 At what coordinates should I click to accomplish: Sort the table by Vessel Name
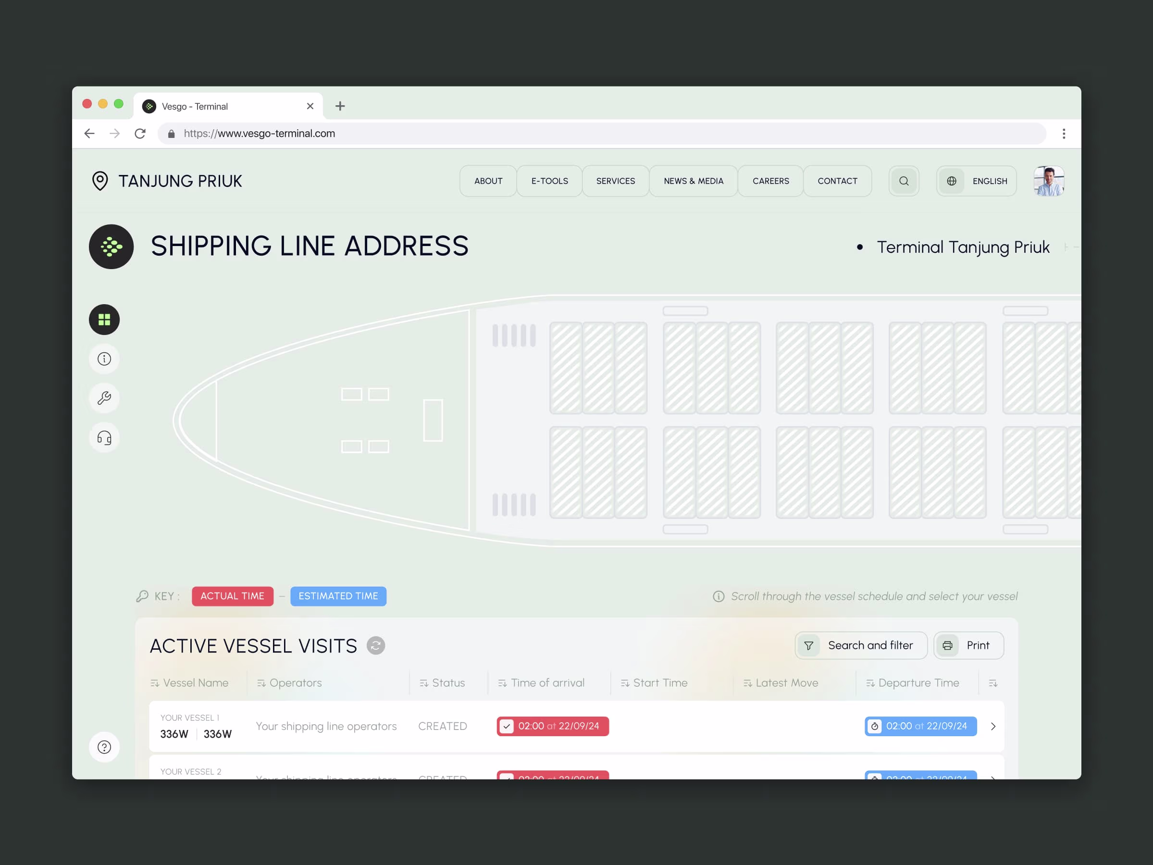(155, 682)
